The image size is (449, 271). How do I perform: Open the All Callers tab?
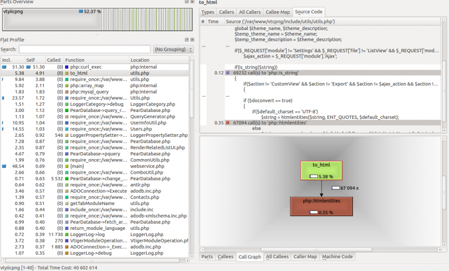click(x=249, y=12)
